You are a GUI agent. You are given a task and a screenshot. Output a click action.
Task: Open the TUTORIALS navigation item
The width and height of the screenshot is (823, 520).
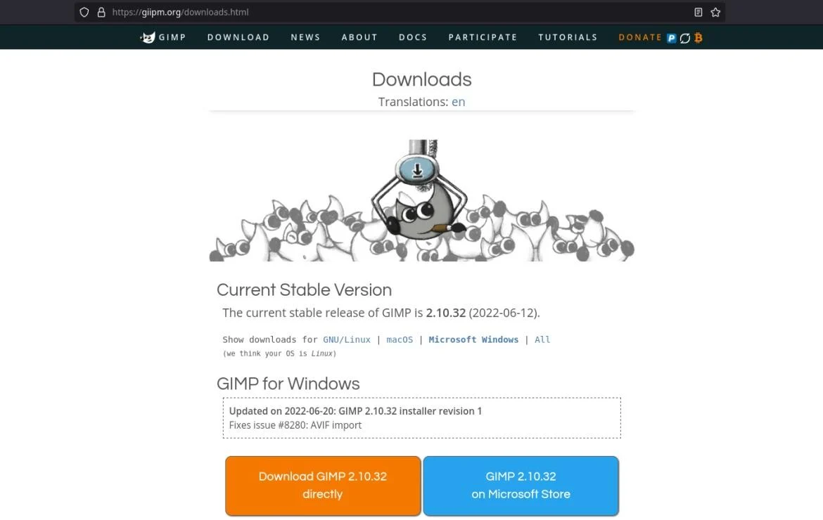click(568, 37)
